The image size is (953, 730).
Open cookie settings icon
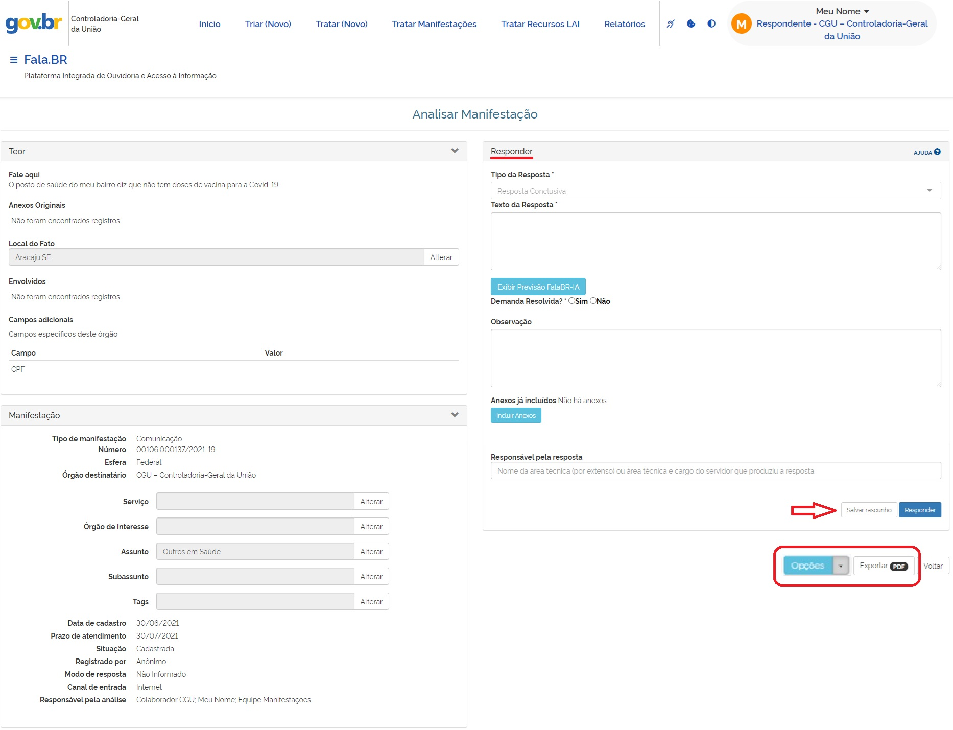[x=691, y=23]
